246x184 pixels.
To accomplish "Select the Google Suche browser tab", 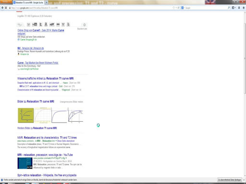I will coord(28,2).
